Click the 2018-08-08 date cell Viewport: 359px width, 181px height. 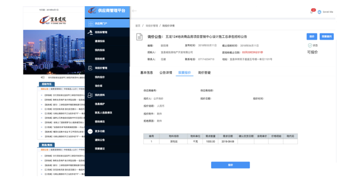(227, 141)
